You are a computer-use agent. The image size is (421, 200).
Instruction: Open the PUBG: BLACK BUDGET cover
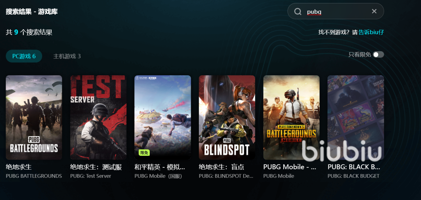click(x=356, y=118)
